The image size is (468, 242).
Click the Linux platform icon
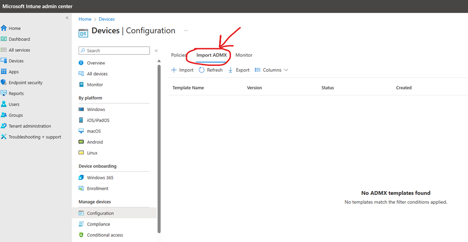pos(81,153)
